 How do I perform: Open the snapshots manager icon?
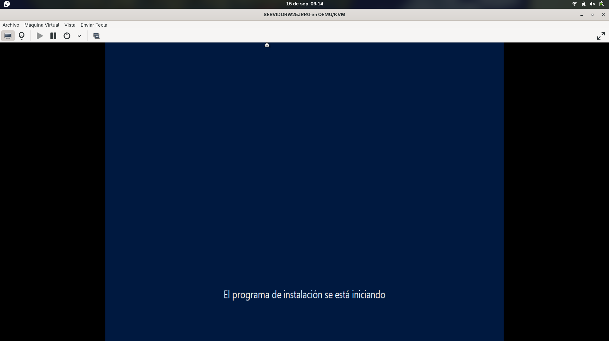pyautogui.click(x=96, y=36)
